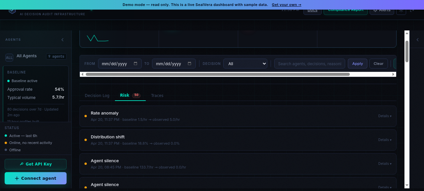Click the horizontal scrollbar thumb
Screen dimensions: 424x191
click(x=218, y=74)
